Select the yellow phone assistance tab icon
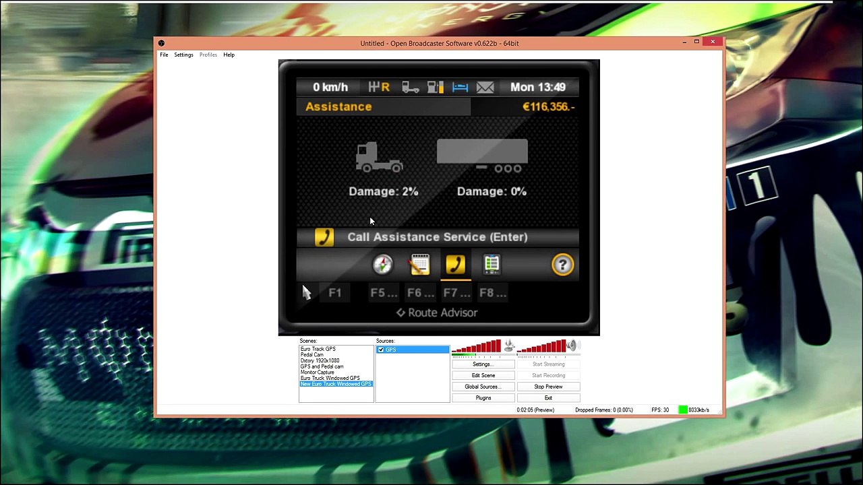This screenshot has width=863, height=485. (456, 265)
